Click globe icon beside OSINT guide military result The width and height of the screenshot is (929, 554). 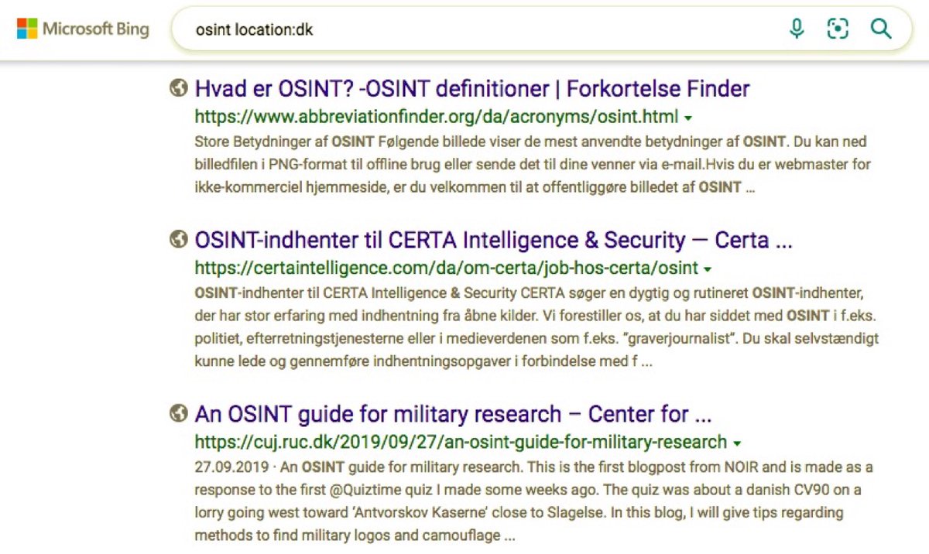pos(178,414)
